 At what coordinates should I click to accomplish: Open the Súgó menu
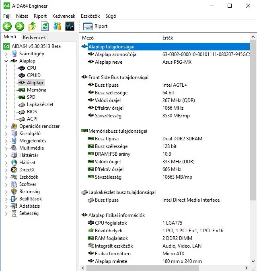click(x=111, y=16)
